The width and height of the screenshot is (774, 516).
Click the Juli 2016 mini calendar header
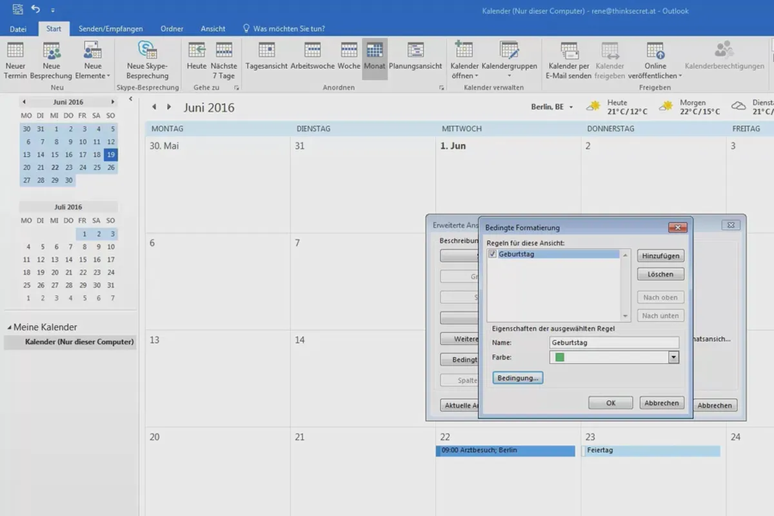click(68, 207)
